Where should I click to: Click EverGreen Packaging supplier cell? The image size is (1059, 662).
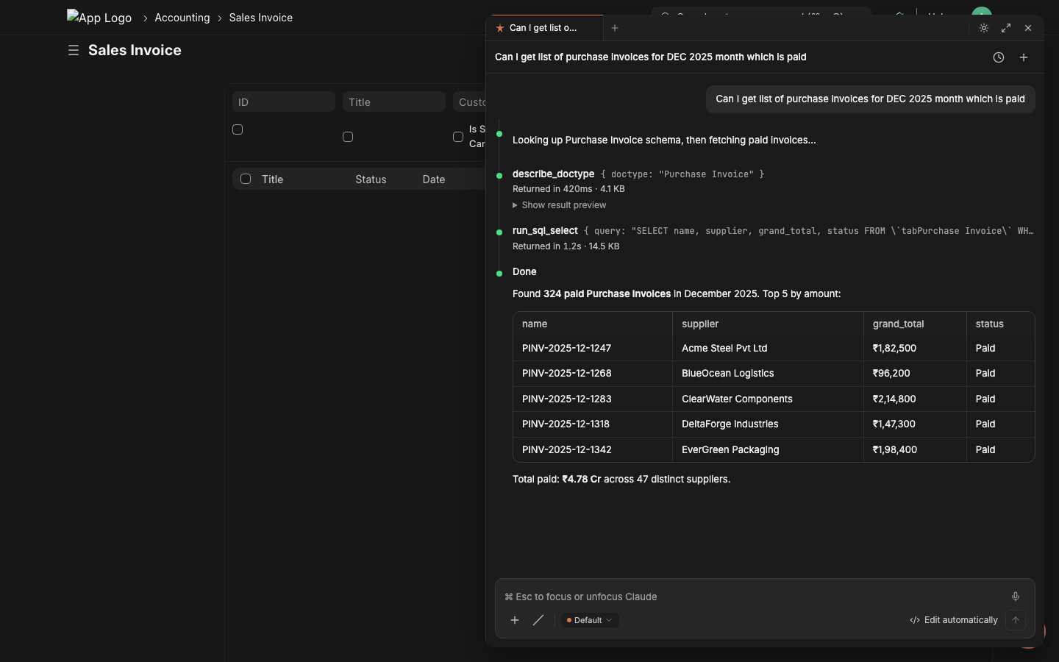tap(768, 449)
